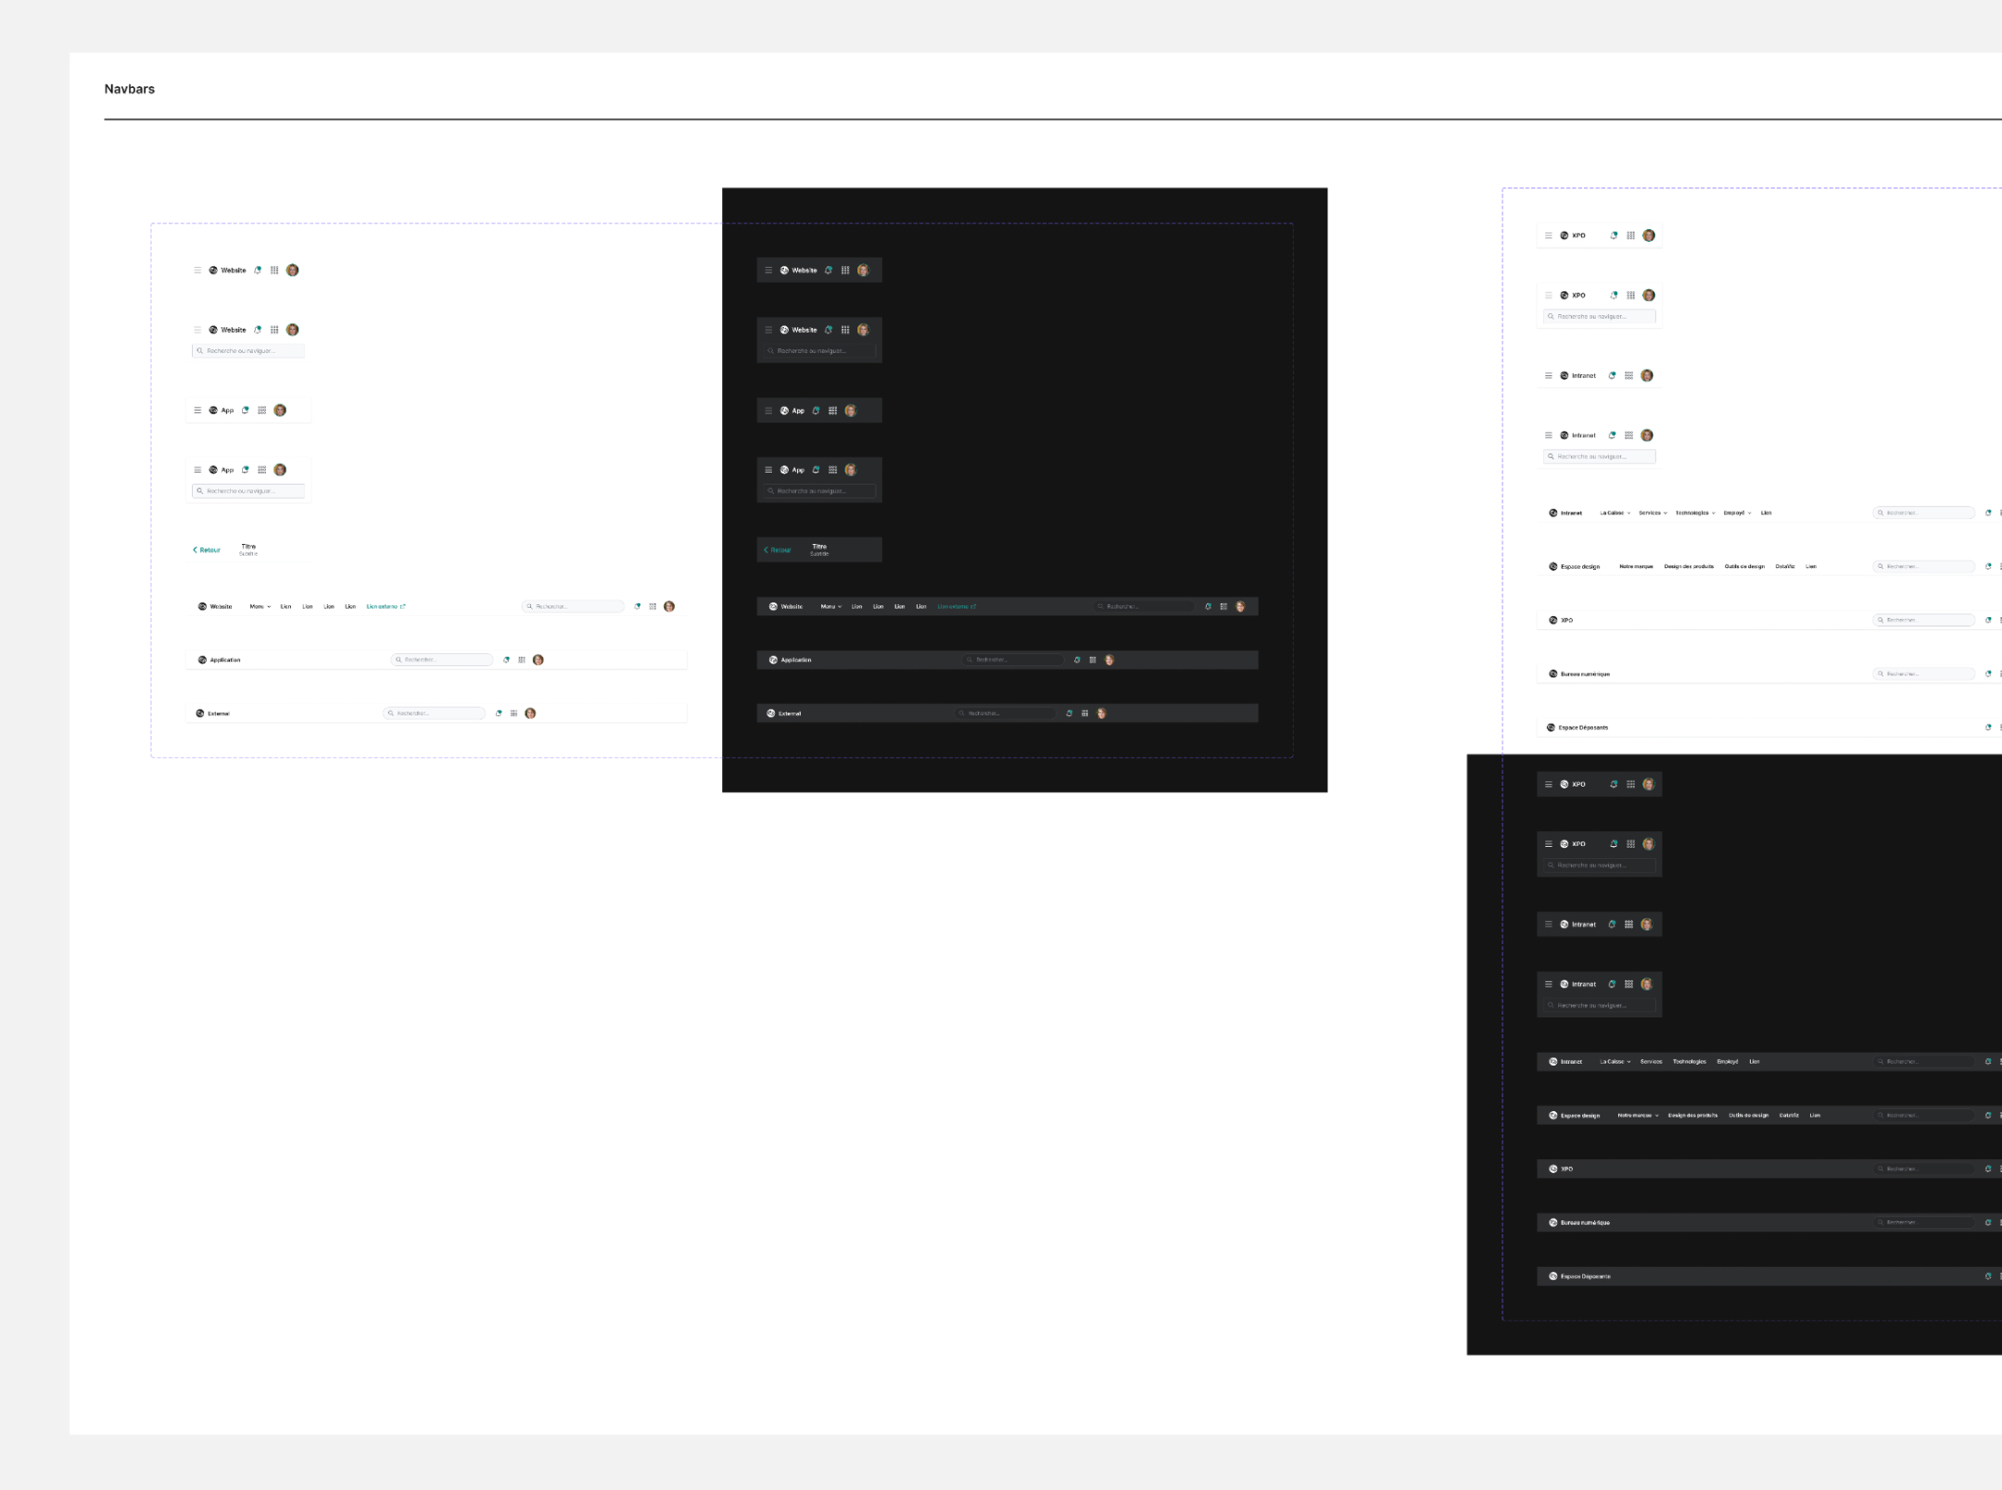
Task: Click 'DataViz' in light Espace design navbar
Action: click(x=1784, y=566)
